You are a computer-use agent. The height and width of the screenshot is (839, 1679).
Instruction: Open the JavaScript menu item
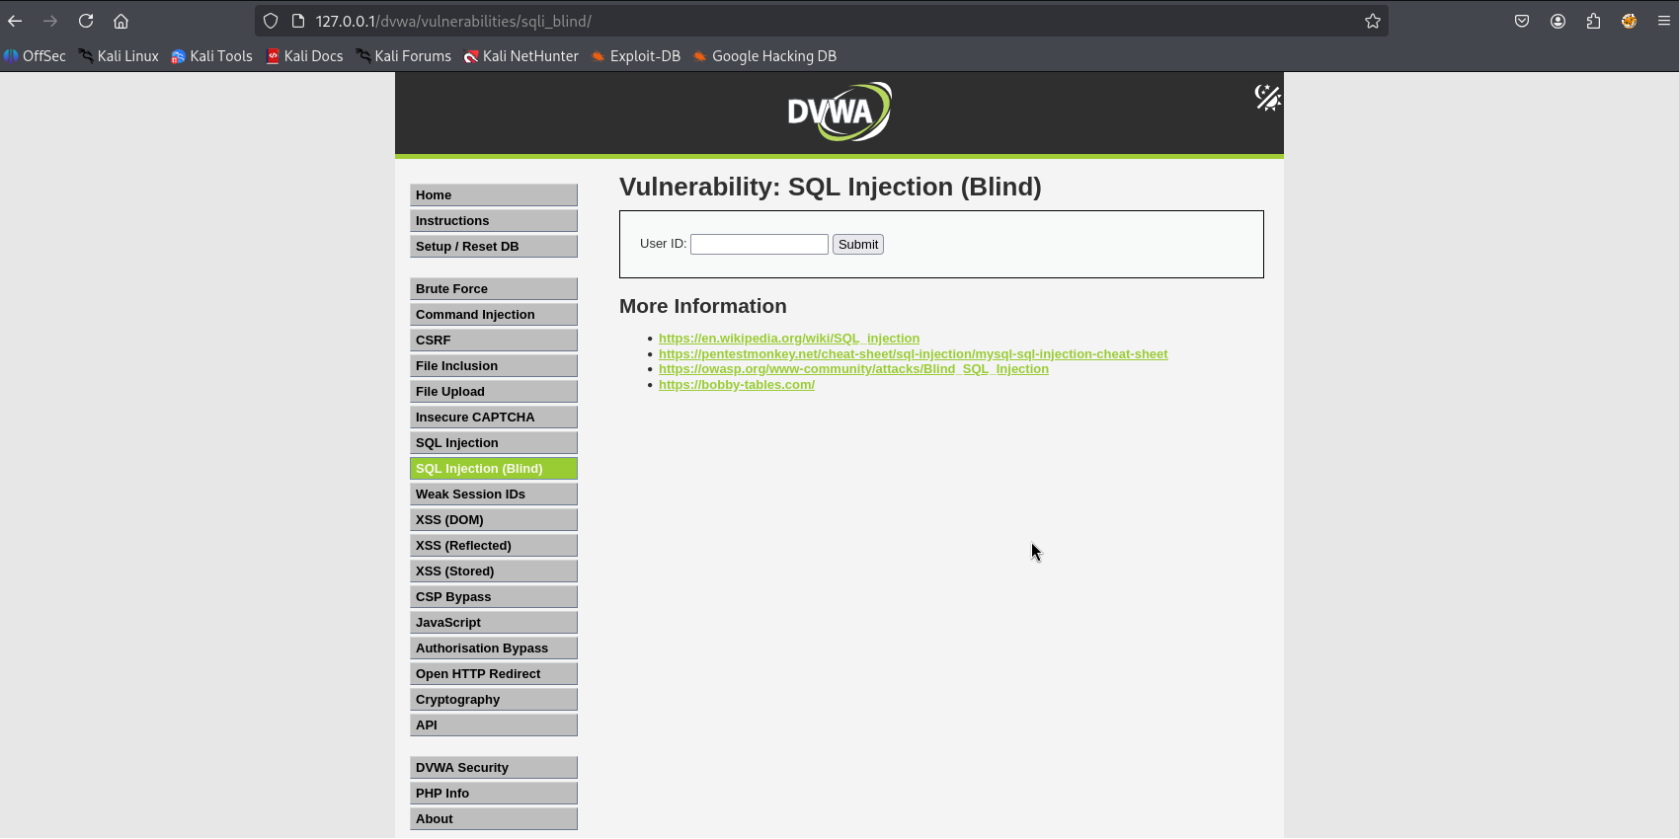click(x=494, y=623)
